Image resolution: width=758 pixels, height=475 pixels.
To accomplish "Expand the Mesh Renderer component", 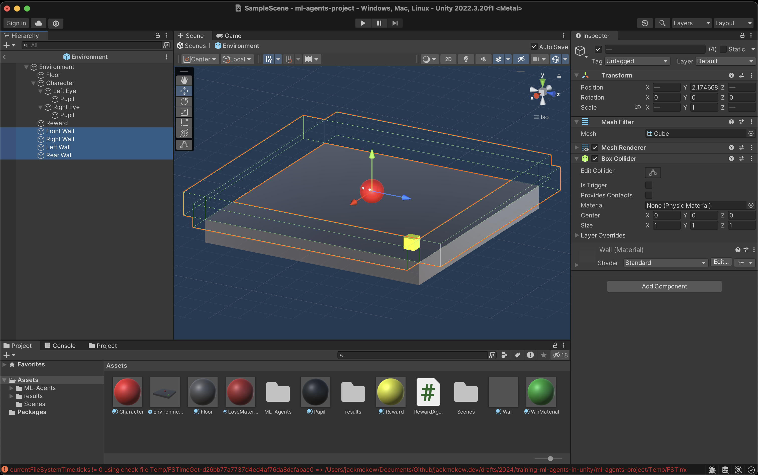I will [577, 147].
